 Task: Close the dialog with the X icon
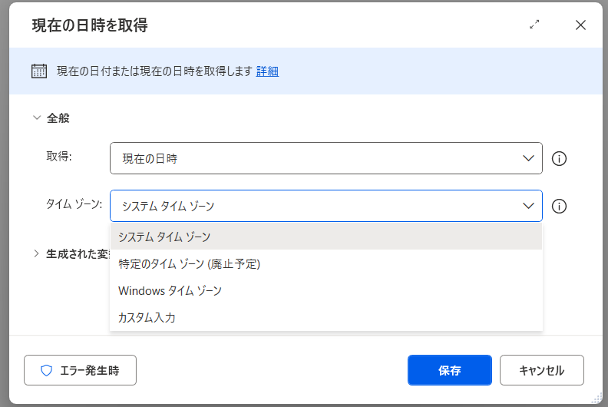580,25
